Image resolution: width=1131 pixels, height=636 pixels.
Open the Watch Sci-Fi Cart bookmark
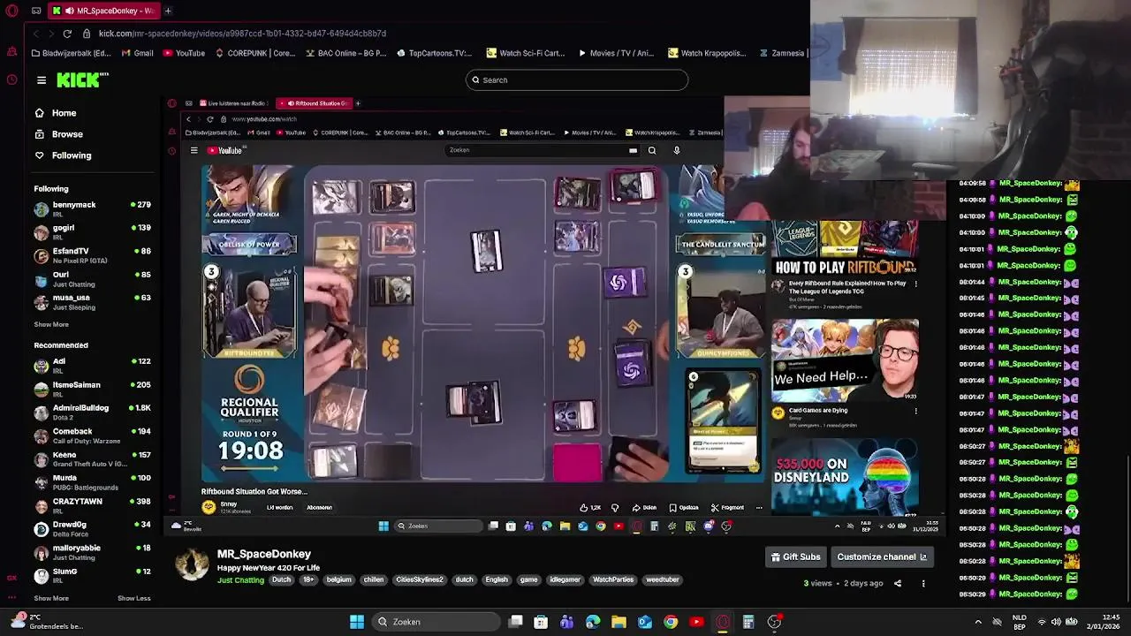[x=525, y=53]
